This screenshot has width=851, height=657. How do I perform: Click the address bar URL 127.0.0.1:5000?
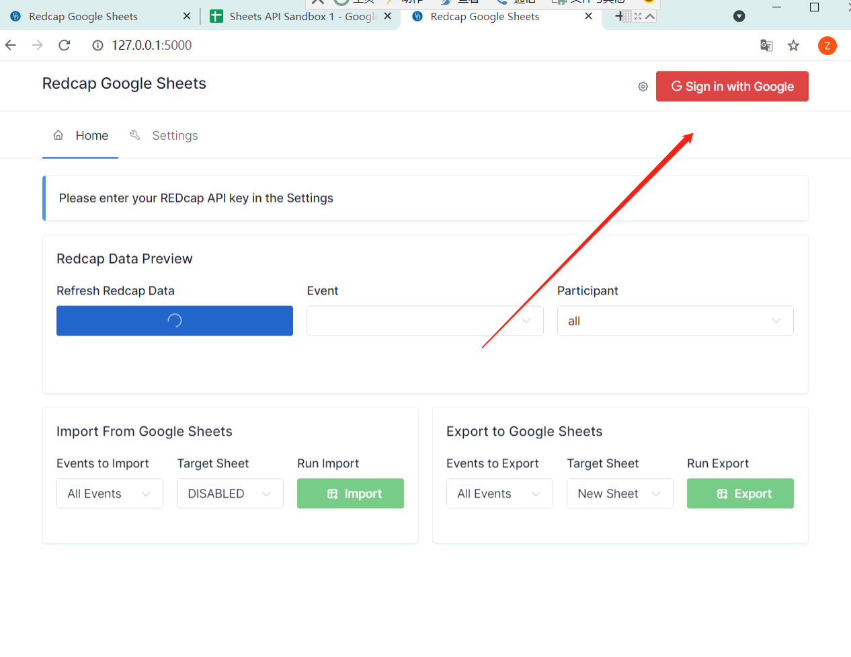pos(151,45)
